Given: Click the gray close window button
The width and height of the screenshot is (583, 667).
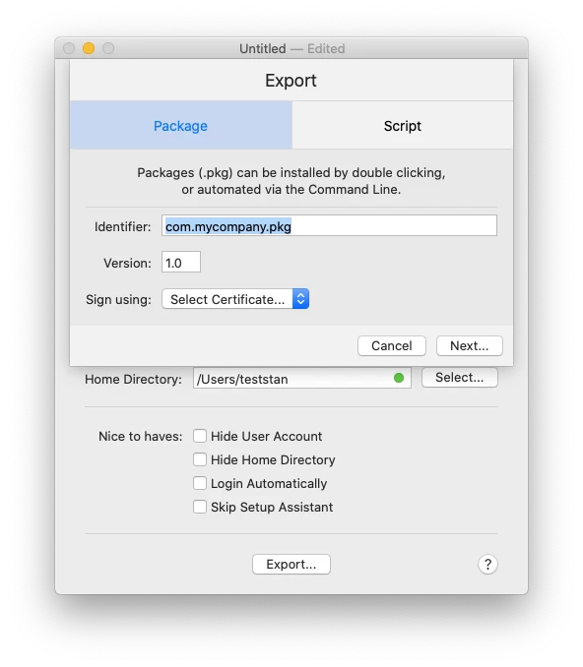Looking at the screenshot, I should [69, 48].
